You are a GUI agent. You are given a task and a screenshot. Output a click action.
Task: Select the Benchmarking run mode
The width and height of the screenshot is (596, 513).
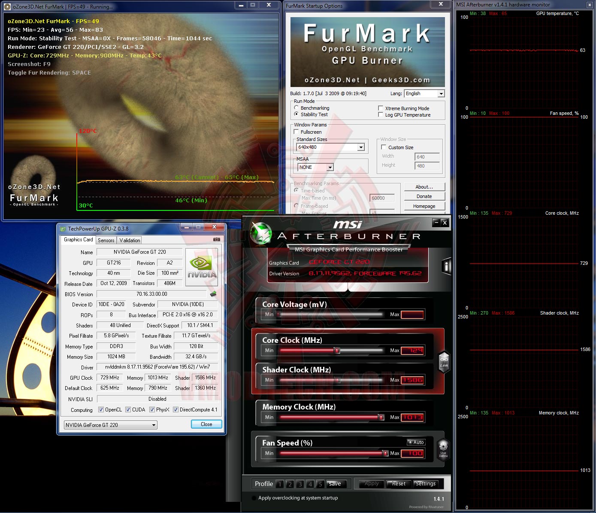296,108
